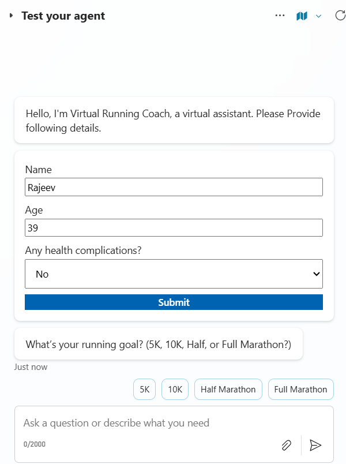Refresh the test conversation
Image resolution: width=346 pixels, height=464 pixels.
coord(340,16)
